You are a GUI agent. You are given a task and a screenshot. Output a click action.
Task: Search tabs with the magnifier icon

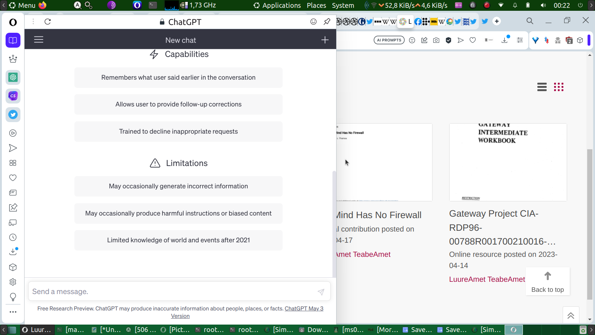click(x=530, y=21)
